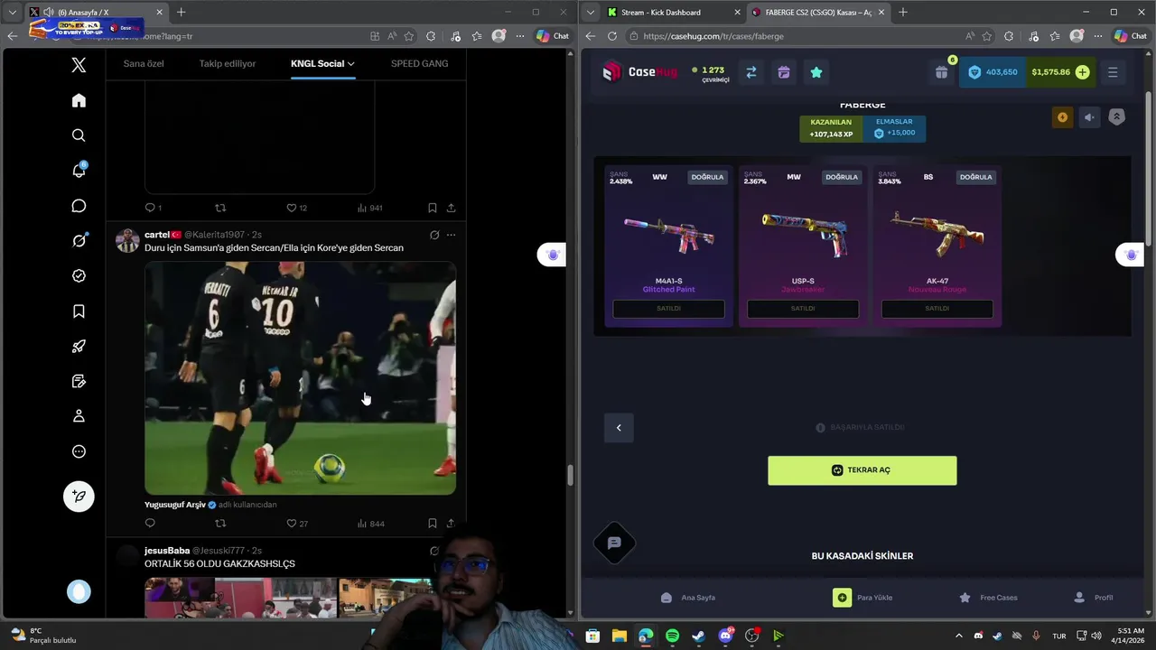Image resolution: width=1156 pixels, height=650 pixels.
Task: Open Edge tab list dropdown in right window
Action: [x=590, y=13]
